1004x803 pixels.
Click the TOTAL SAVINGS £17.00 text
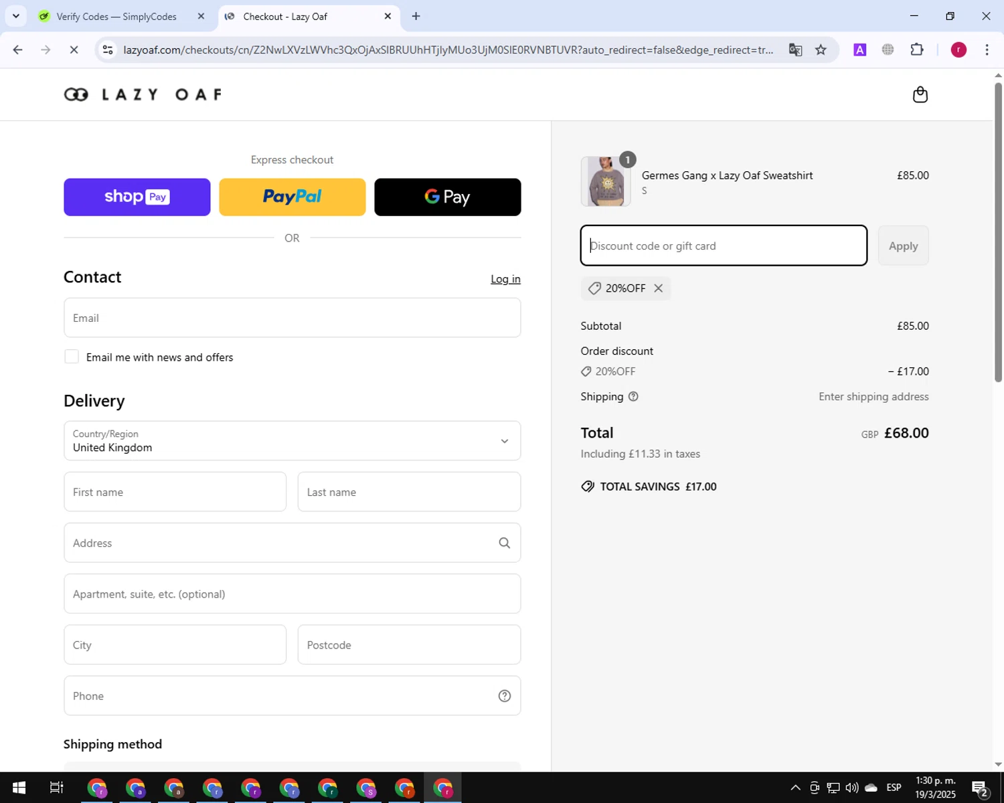pyautogui.click(x=658, y=486)
